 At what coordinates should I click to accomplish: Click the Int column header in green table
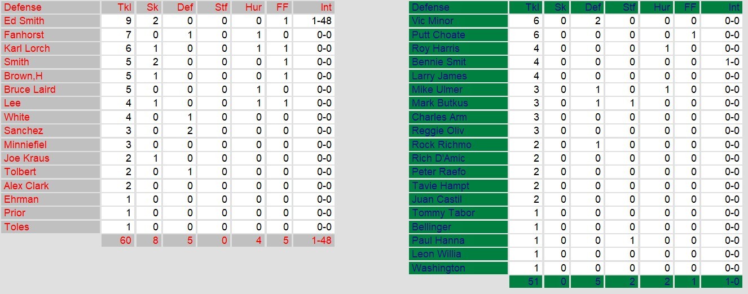733,7
